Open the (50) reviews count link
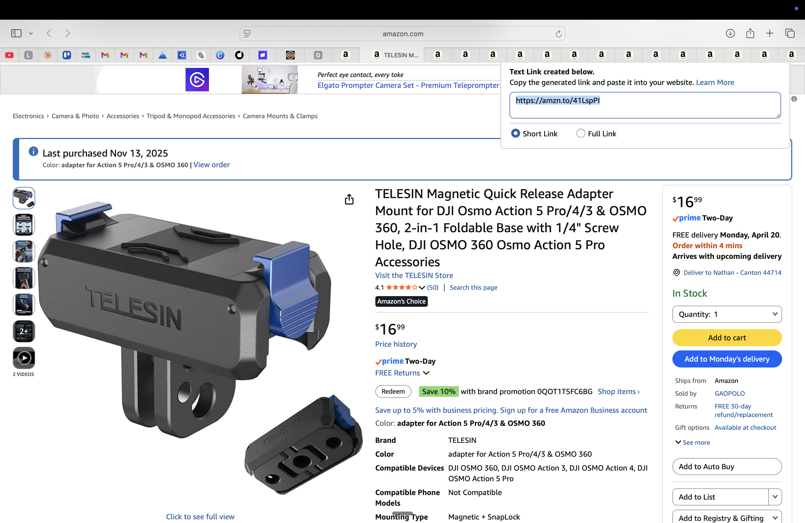805x523 pixels. (x=433, y=288)
